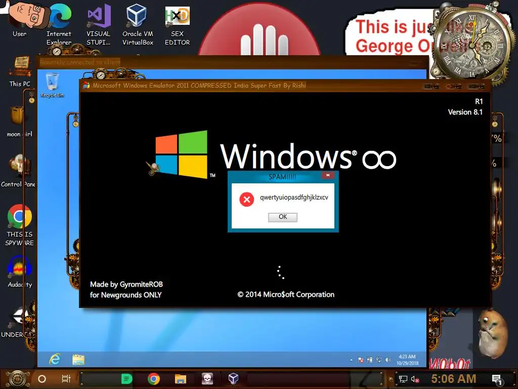Click the '© 2014 Micro$oft Corporation' text

286,294
